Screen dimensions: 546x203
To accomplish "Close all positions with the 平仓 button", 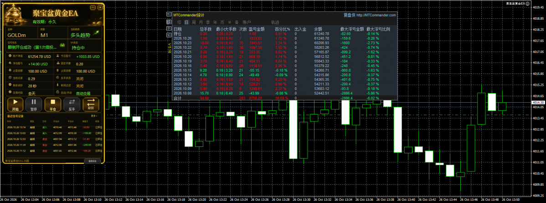I will pos(53,104).
